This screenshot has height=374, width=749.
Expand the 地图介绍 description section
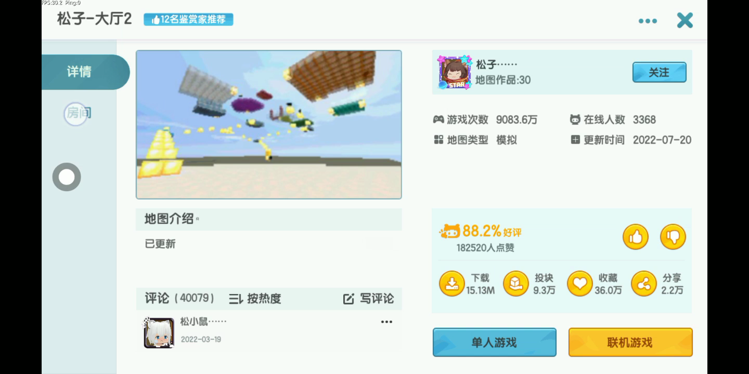coord(269,219)
